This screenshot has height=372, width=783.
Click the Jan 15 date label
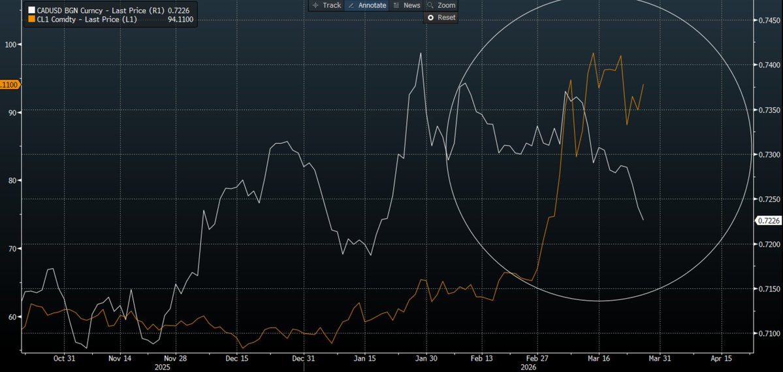364,358
